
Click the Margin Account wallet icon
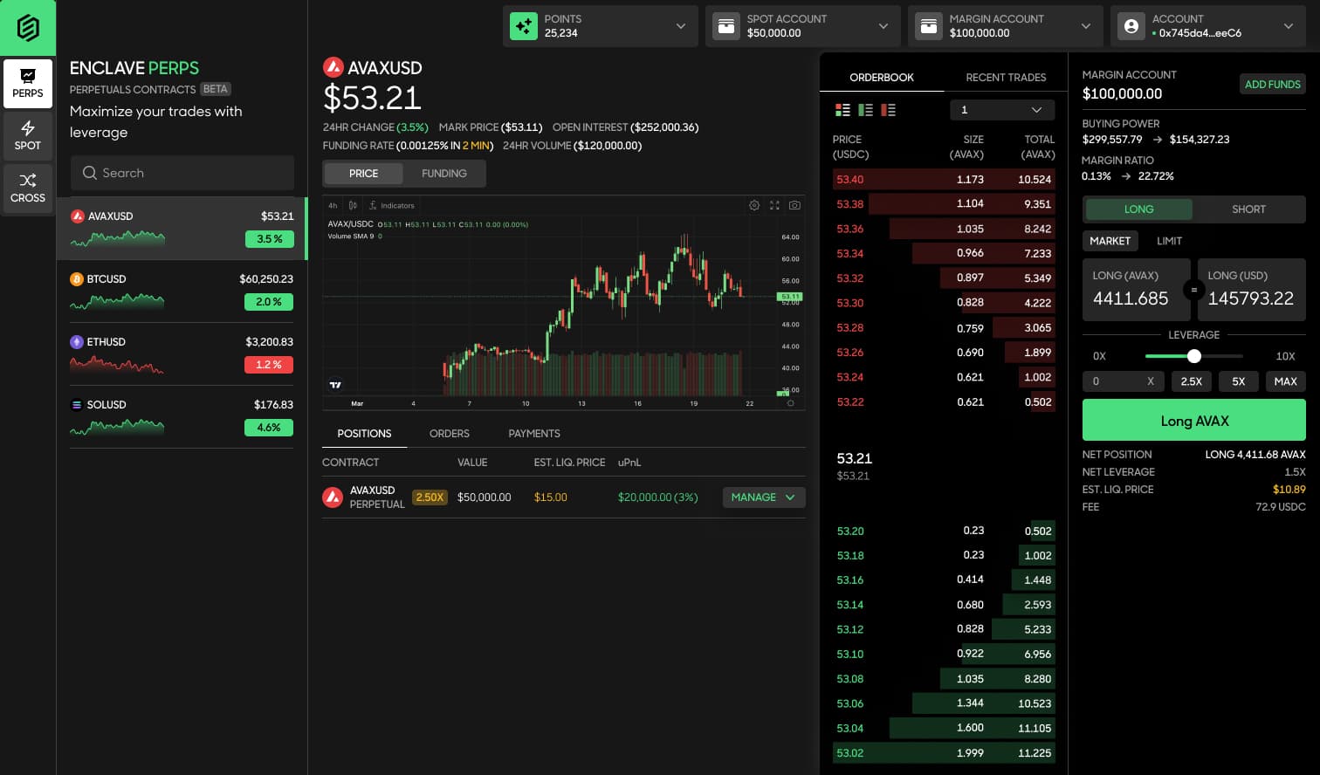coord(929,26)
